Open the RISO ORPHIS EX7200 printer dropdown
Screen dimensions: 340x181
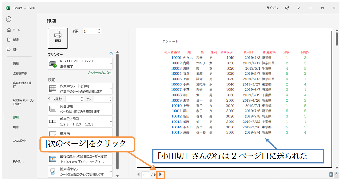coord(80,64)
